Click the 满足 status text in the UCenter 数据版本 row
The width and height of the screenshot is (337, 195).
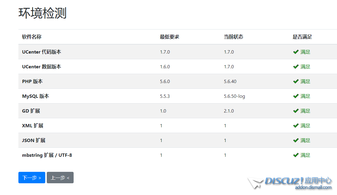305,67
